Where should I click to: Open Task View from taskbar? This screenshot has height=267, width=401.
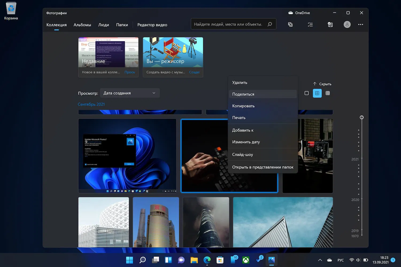pos(155,260)
